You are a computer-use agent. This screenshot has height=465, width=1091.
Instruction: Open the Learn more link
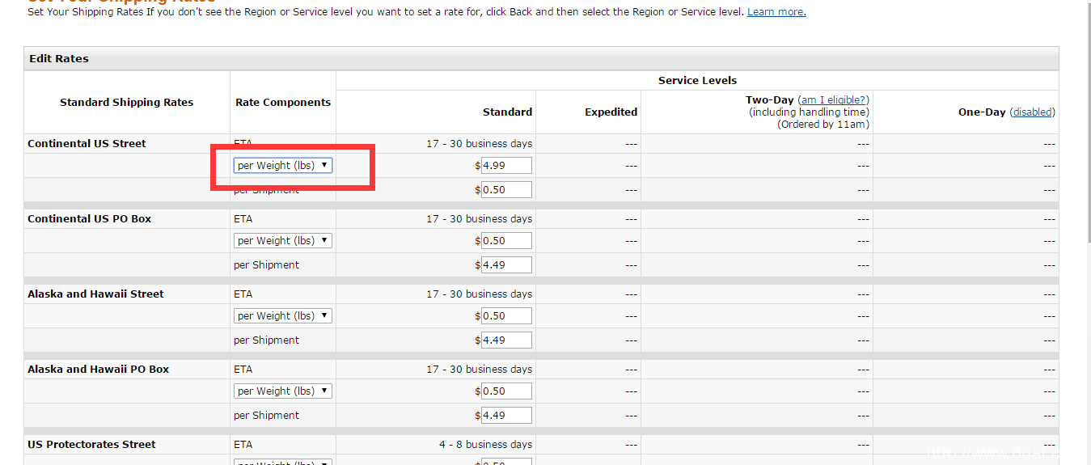click(776, 12)
